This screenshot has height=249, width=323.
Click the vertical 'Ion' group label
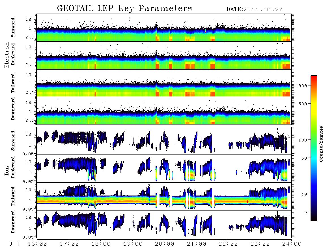pos(7,170)
